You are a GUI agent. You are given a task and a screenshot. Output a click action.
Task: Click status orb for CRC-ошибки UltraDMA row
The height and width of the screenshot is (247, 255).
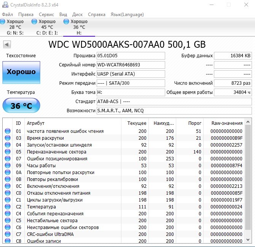coord(8,234)
